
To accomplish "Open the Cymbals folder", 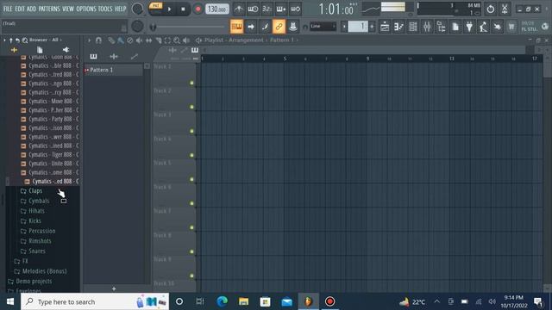I will click(x=39, y=201).
